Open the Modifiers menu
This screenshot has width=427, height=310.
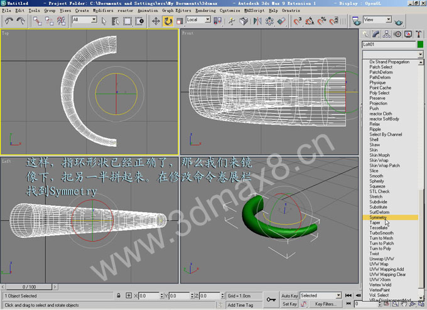[103, 10]
